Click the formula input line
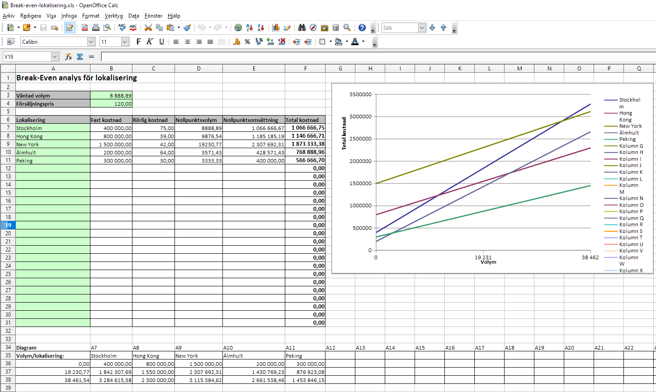The image size is (656, 392). pos(378,56)
